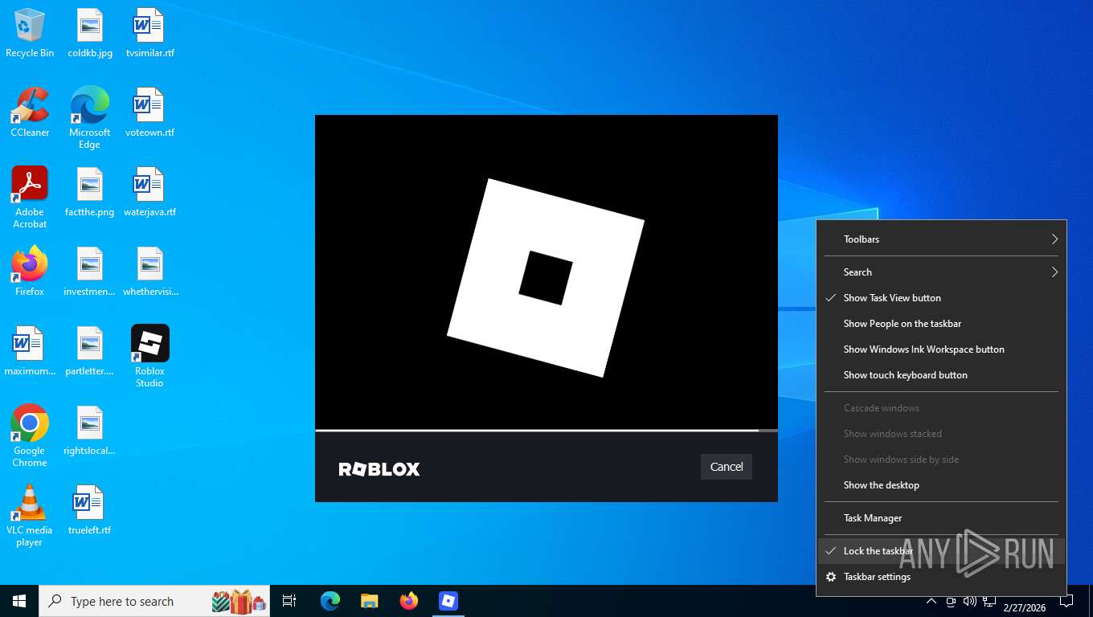Select the trueleft.rtf document
Screen dimensions: 1093x617
pyautogui.click(x=90, y=510)
